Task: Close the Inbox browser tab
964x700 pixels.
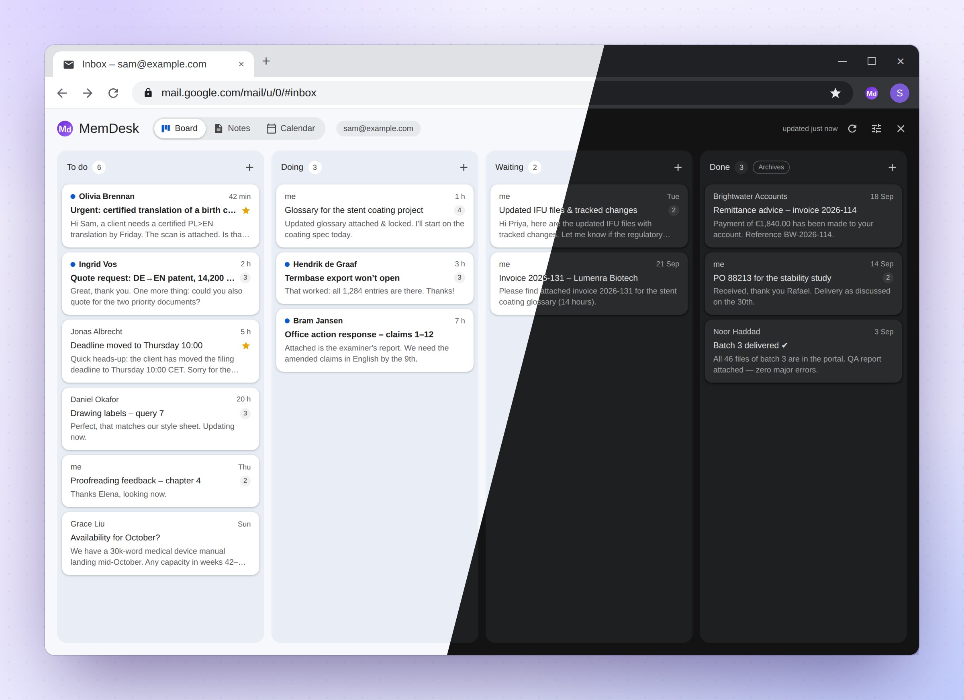Action: point(241,64)
